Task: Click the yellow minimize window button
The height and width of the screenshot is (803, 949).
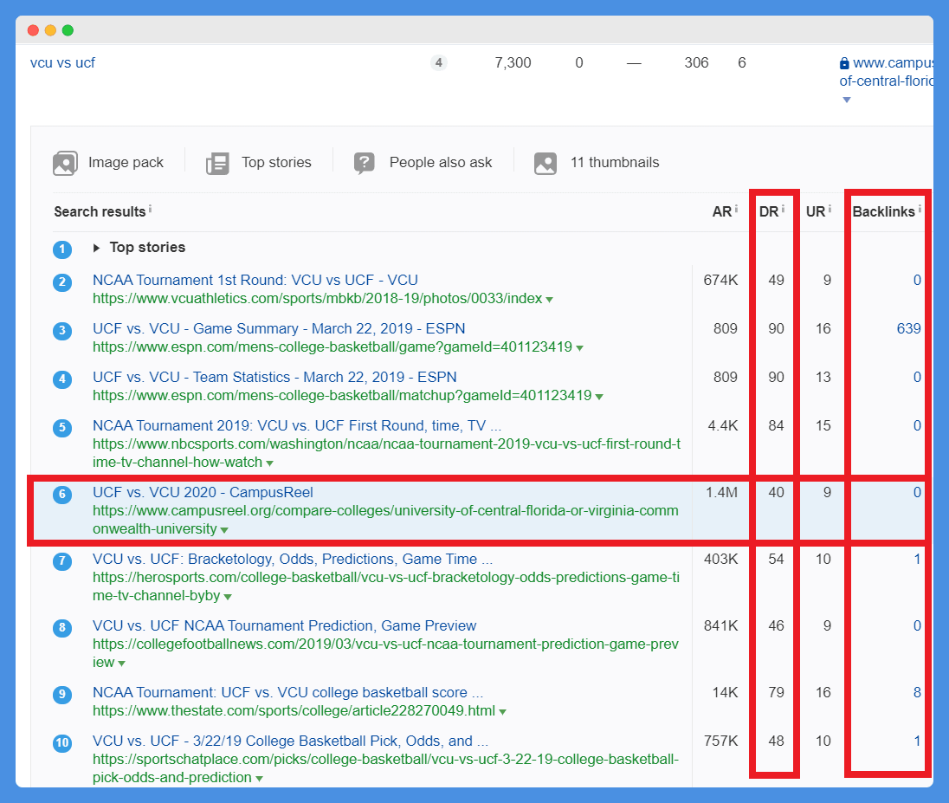Action: pyautogui.click(x=50, y=30)
